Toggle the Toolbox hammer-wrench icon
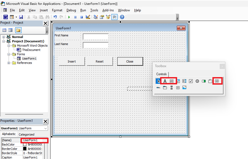This screenshot has height=159, width=248. click(114, 17)
